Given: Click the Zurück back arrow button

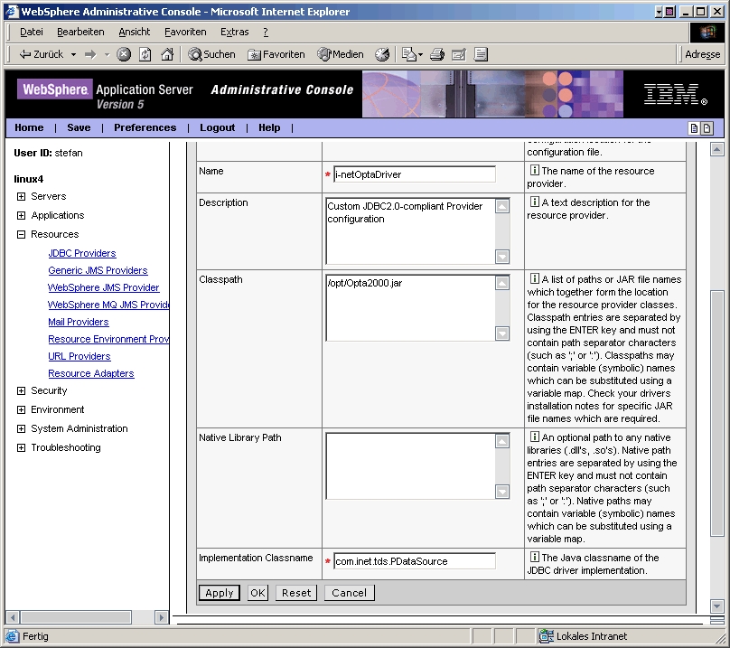Looking at the screenshot, I should coord(40,54).
